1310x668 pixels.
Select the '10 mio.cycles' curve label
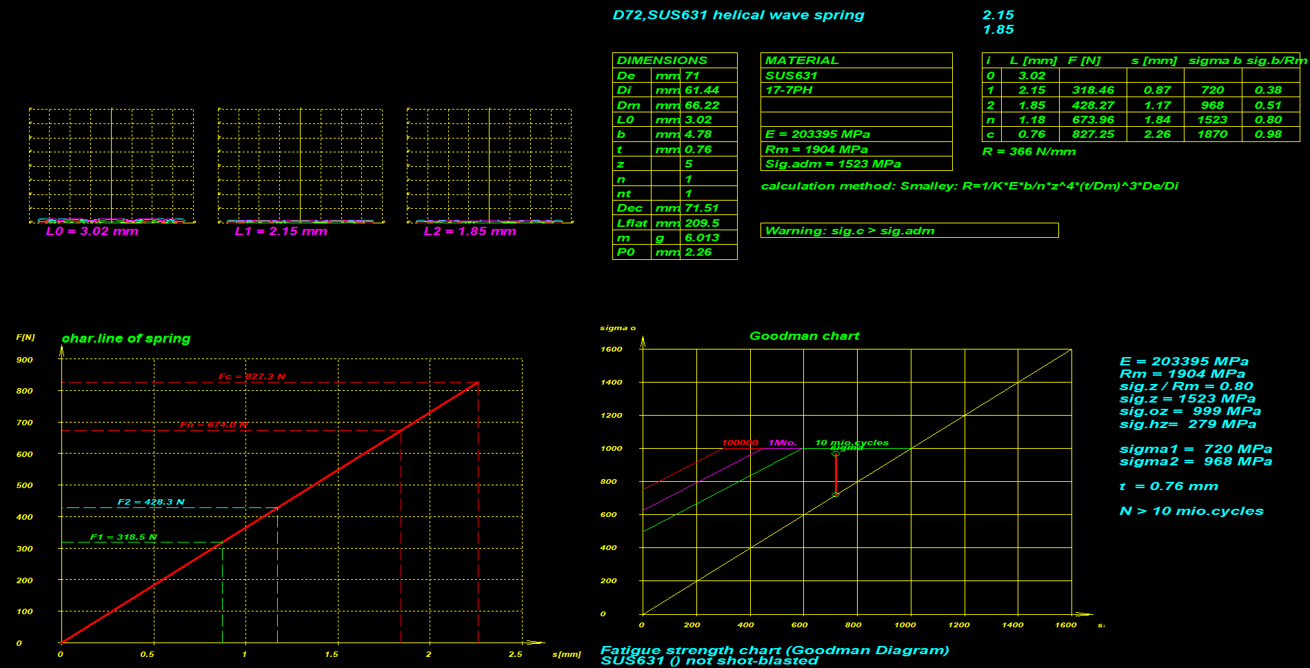(851, 443)
